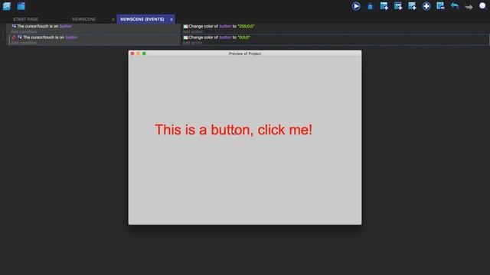The width and height of the screenshot is (490, 275).
Task: Add a comment event
Action: pyautogui.click(x=412, y=6)
